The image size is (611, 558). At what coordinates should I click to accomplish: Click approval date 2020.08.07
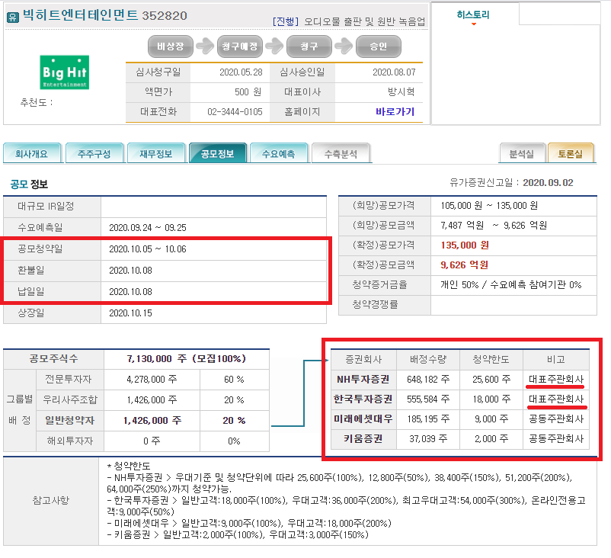[x=394, y=72]
